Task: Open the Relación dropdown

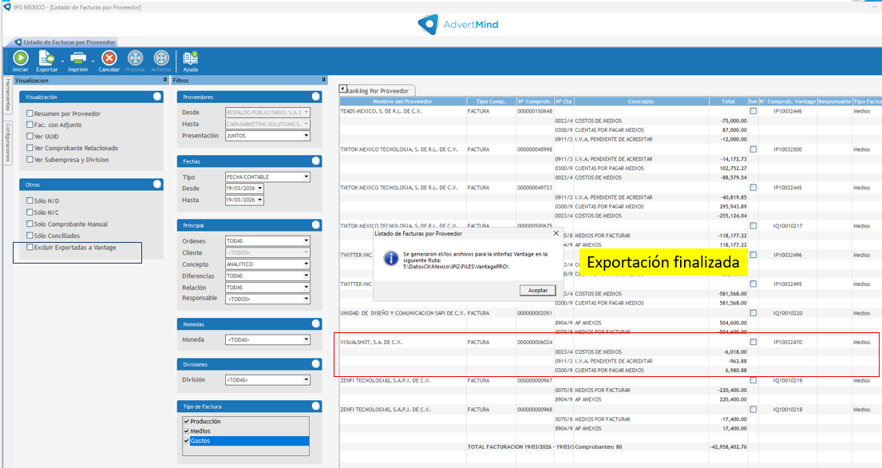Action: pos(307,288)
